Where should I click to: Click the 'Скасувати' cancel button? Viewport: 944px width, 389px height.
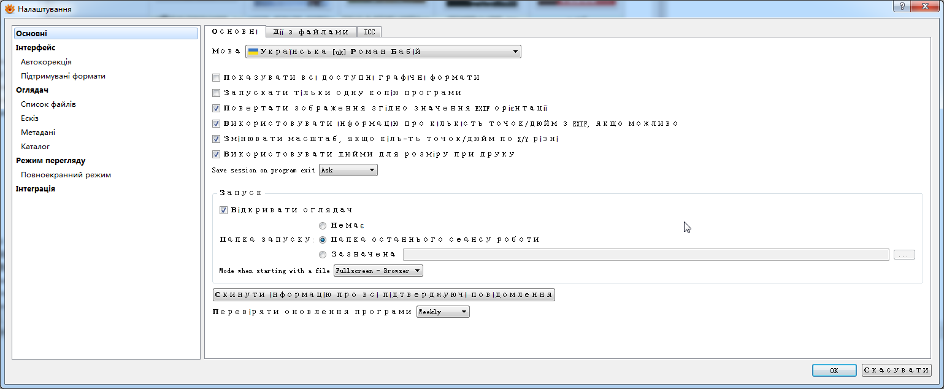(897, 371)
